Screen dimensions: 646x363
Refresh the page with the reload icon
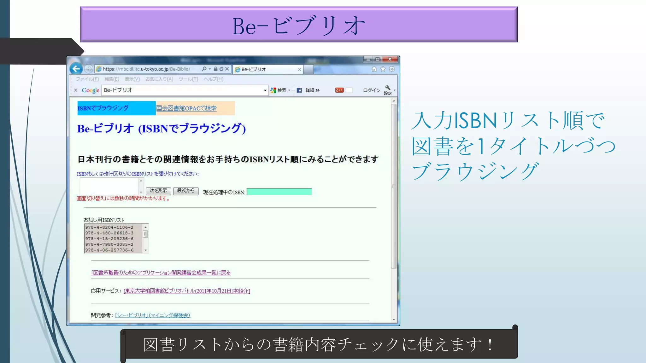coord(221,69)
